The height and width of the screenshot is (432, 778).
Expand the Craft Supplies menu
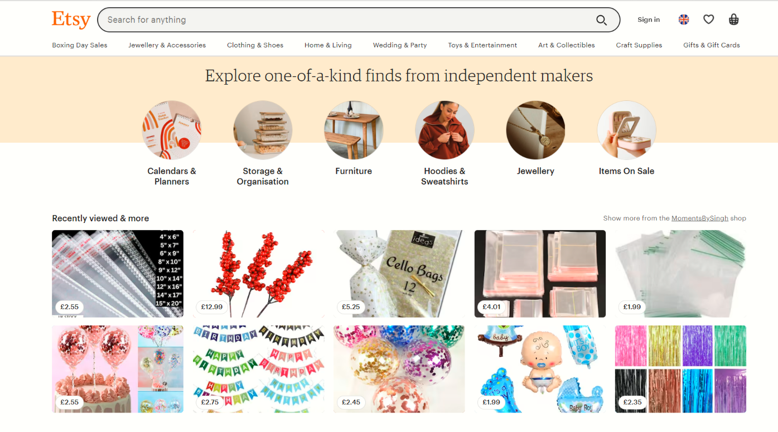(x=639, y=45)
